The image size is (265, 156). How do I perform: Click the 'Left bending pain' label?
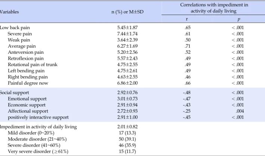[x=26, y=71]
